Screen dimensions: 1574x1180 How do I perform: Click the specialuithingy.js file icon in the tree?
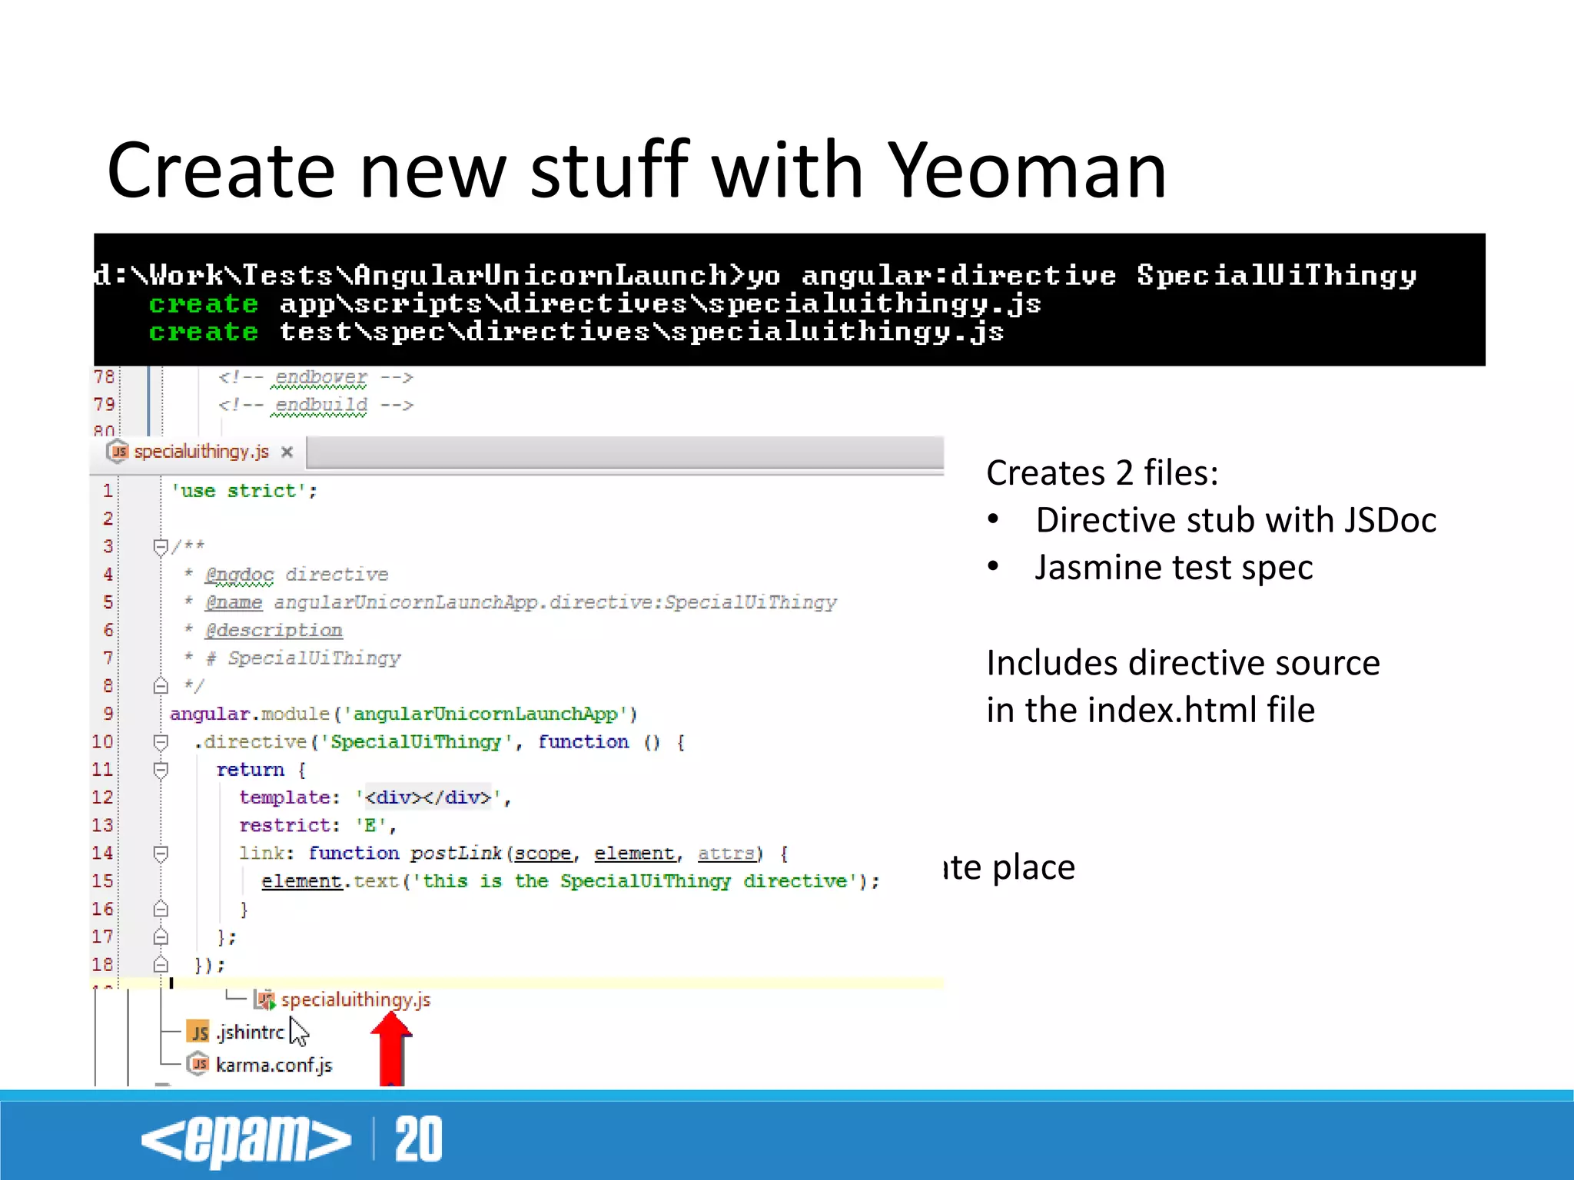265,999
